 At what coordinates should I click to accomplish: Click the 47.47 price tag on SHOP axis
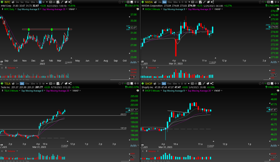pyautogui.click(x=273, y=110)
